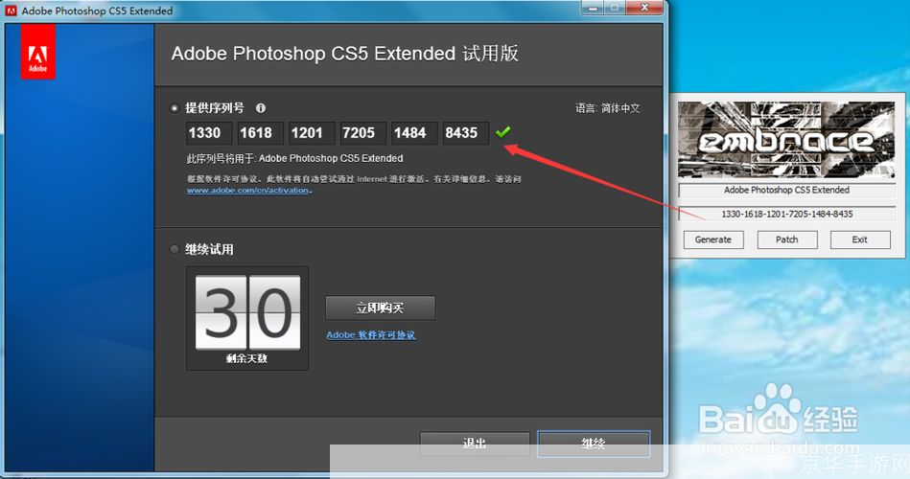Click the green validation checkmark
This screenshot has height=479, width=910.
[503, 132]
